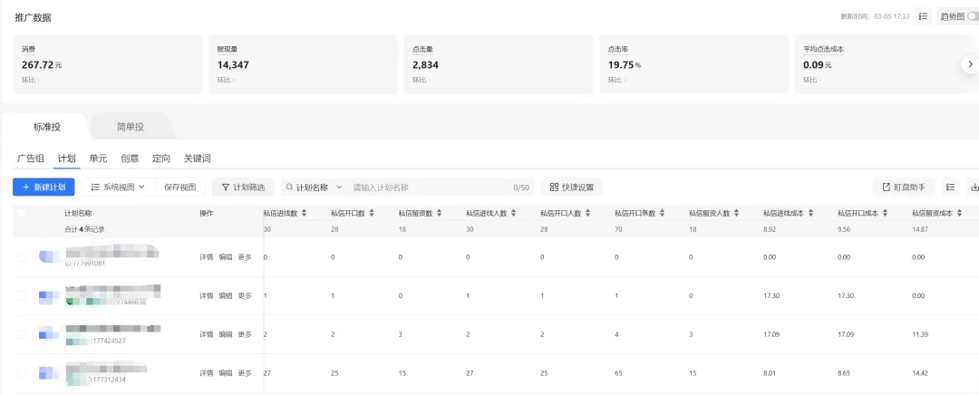979x395 pixels.
Task: Sort by 私信留资人数 column
Action: (736, 213)
